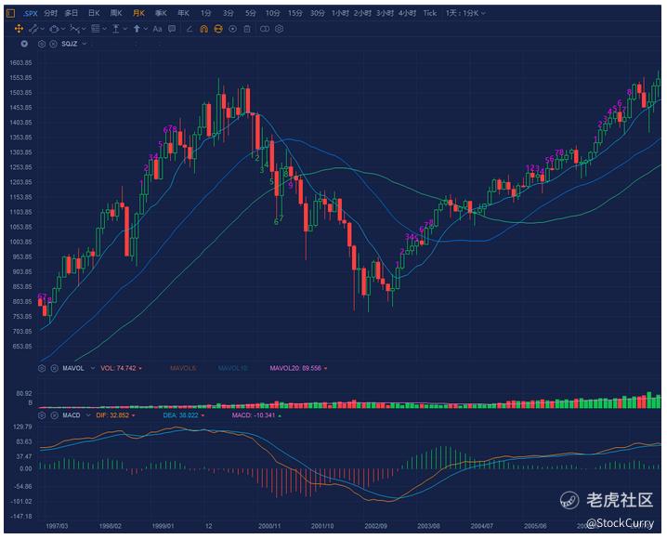The height and width of the screenshot is (539, 667).
Task: Collapse main chart with round arrow icon
Action: tap(24, 44)
